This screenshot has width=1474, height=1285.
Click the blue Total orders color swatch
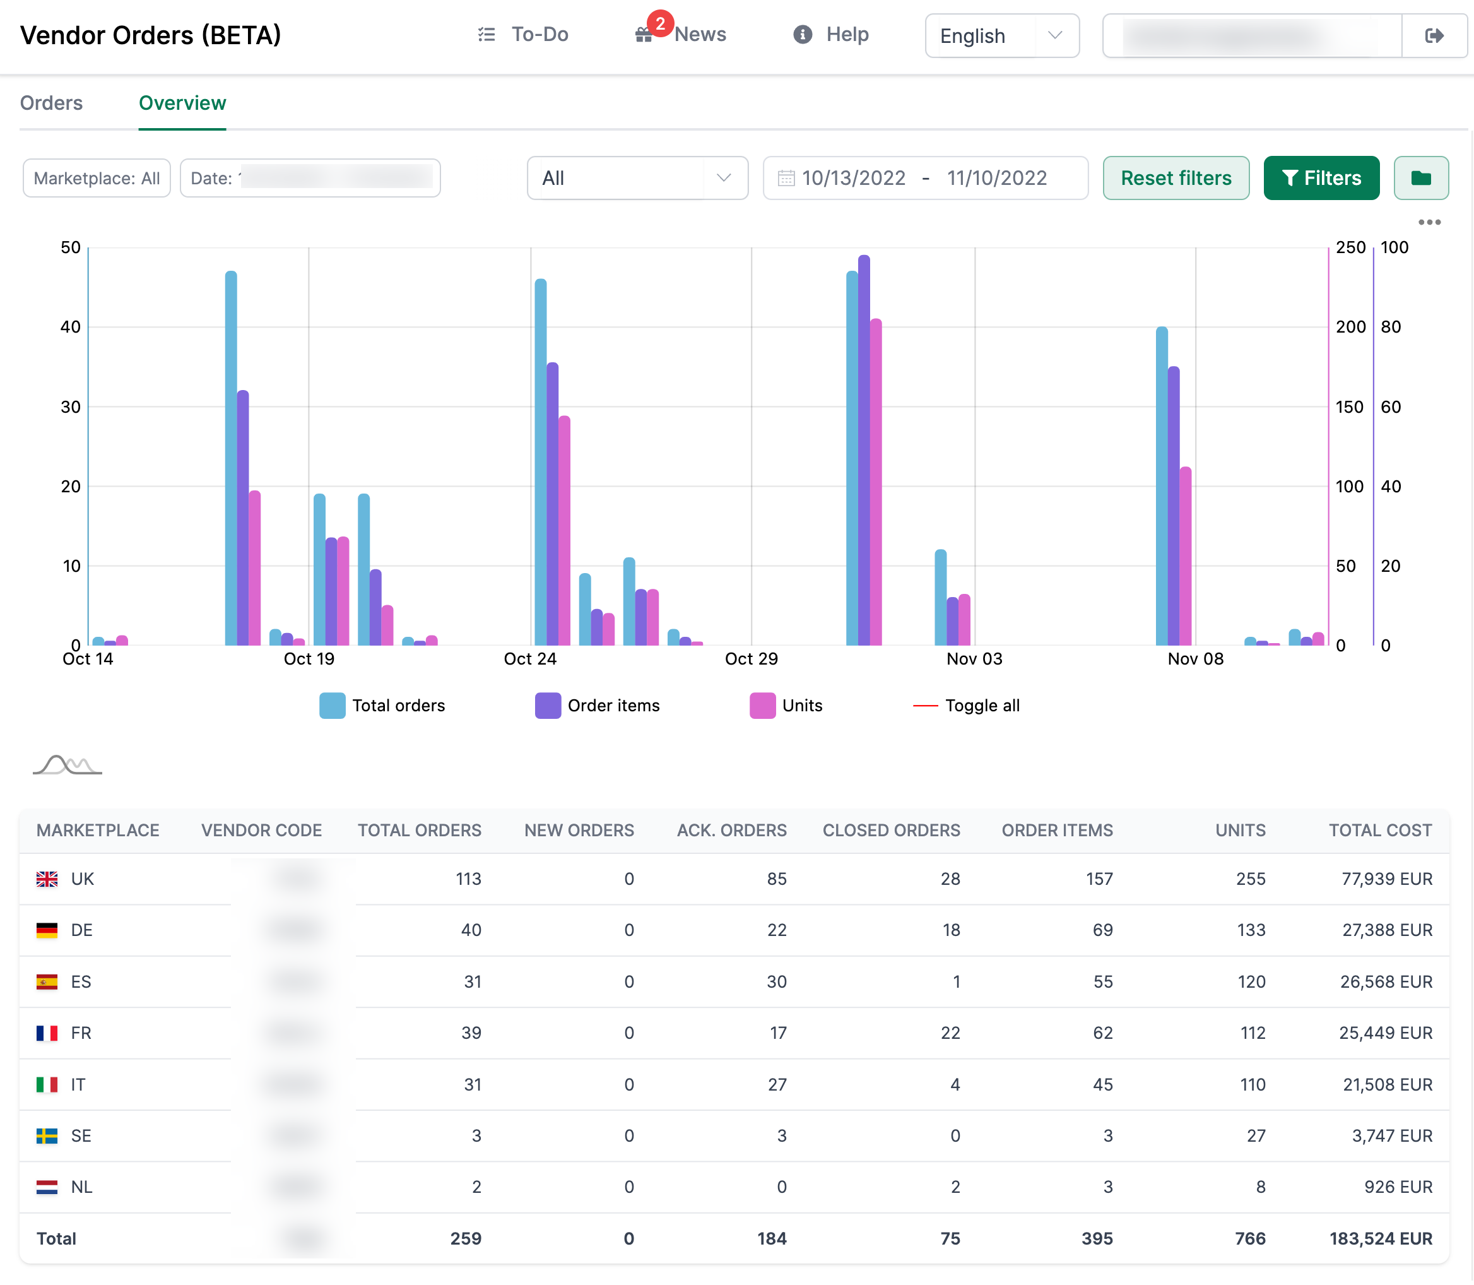tap(332, 706)
